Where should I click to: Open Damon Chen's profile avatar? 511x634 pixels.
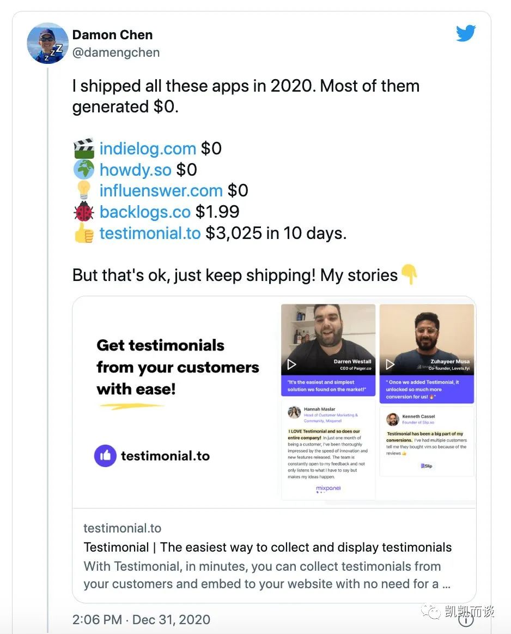(x=48, y=44)
